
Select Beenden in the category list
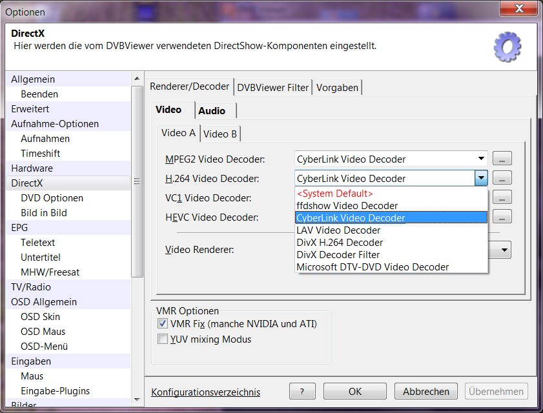[x=68, y=94]
